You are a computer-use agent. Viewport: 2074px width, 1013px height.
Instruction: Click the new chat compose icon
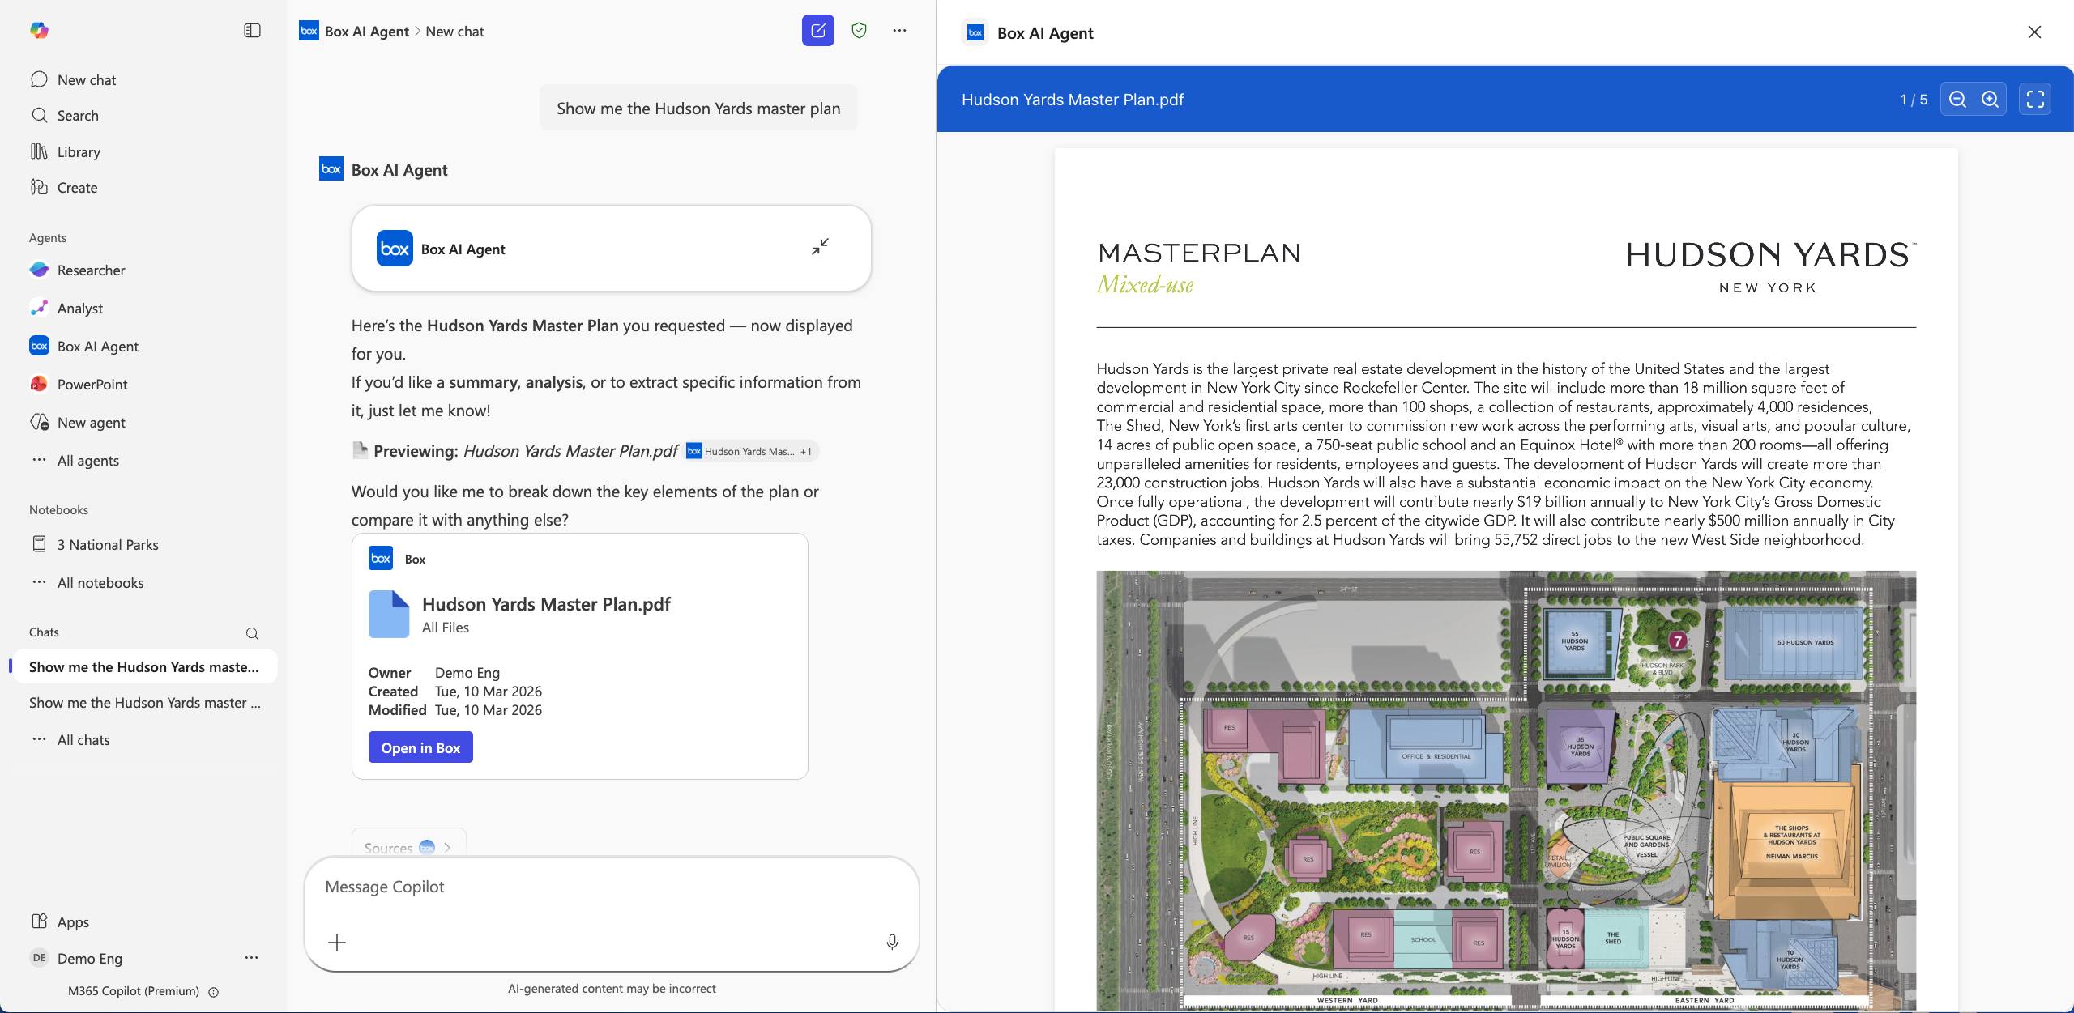pyautogui.click(x=817, y=31)
